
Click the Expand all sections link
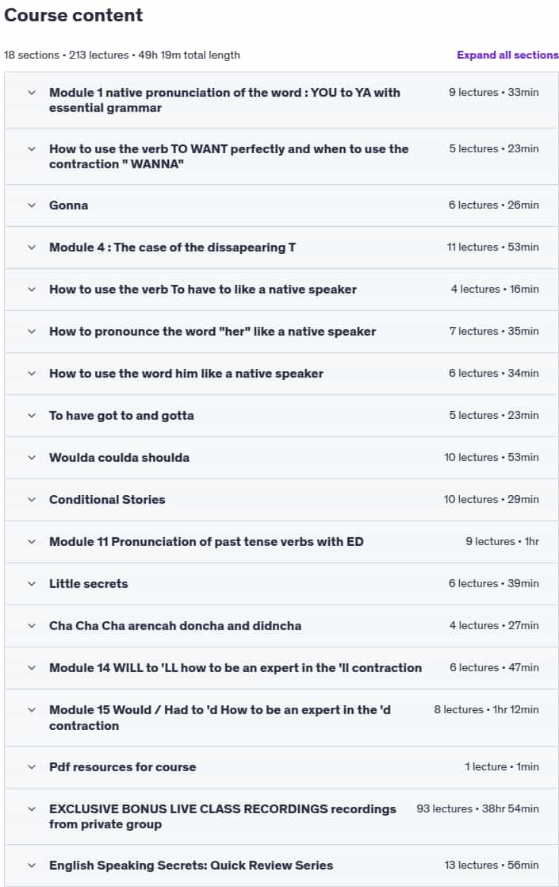click(507, 55)
